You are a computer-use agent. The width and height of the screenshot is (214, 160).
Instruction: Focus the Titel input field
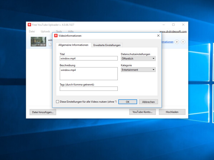89,58
